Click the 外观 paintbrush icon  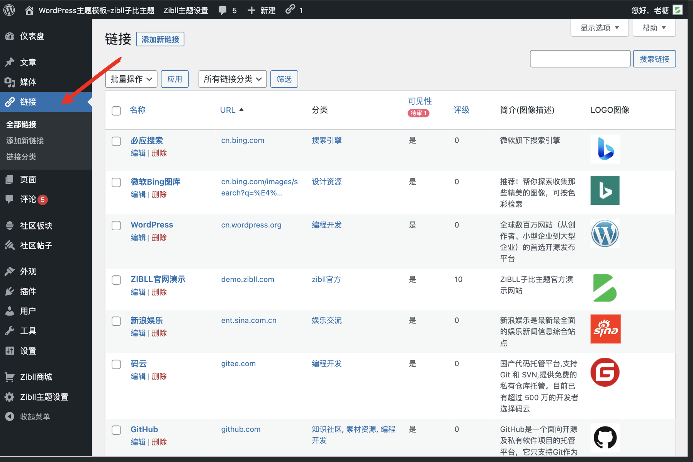[10, 272]
